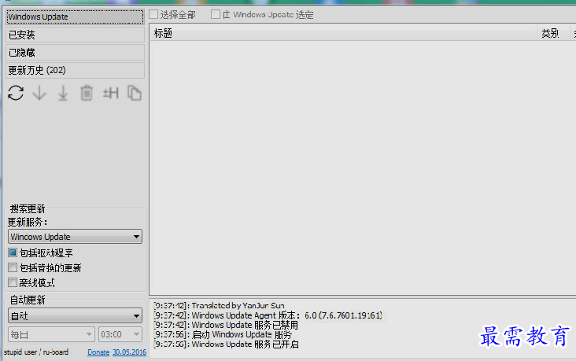This screenshot has height=361, width=576.
Task: Open the 更新历史 (202) tab
Action: click(75, 70)
